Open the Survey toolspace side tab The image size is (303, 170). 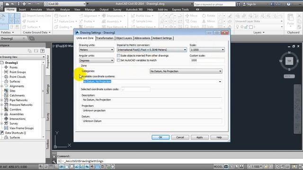pyautogui.click(x=48, y=117)
